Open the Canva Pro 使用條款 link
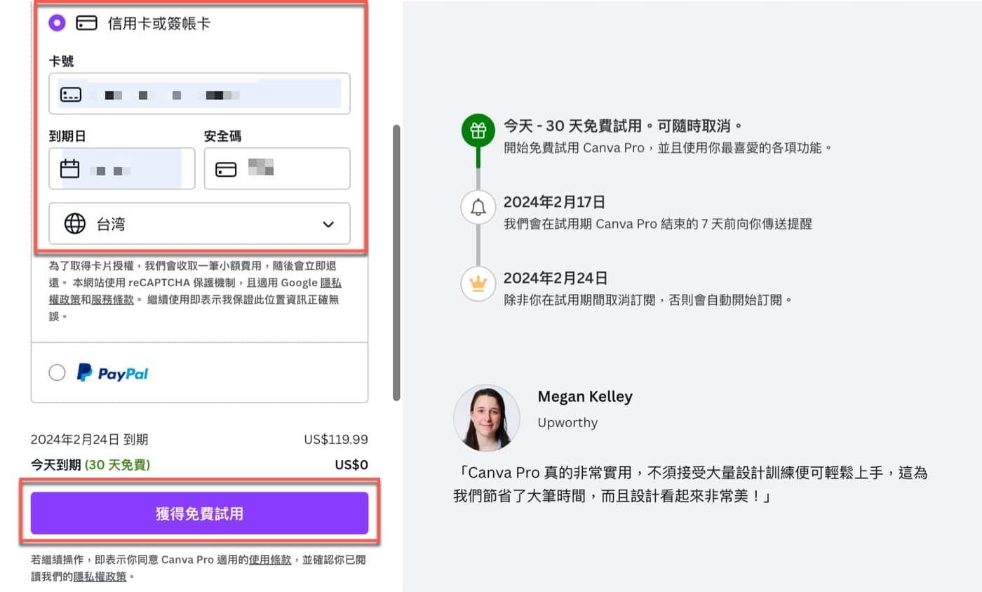Viewport: 982px width, 592px height. point(270,560)
